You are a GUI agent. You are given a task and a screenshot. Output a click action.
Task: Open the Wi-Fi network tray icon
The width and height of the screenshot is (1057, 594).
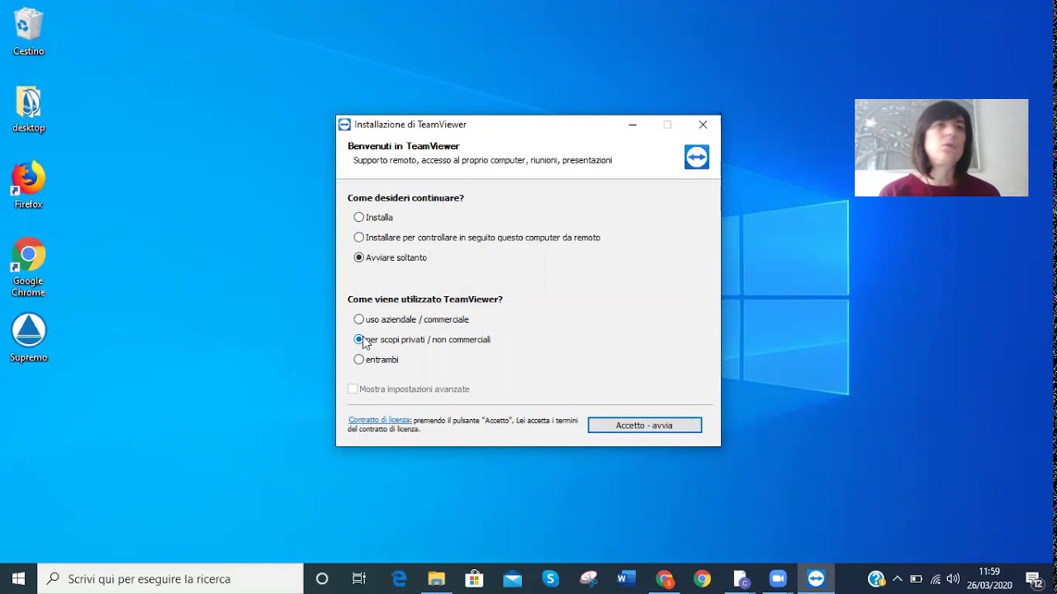pos(935,579)
